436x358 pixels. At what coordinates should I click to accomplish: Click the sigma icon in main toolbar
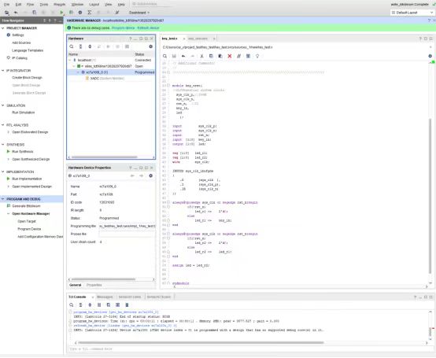(89, 13)
